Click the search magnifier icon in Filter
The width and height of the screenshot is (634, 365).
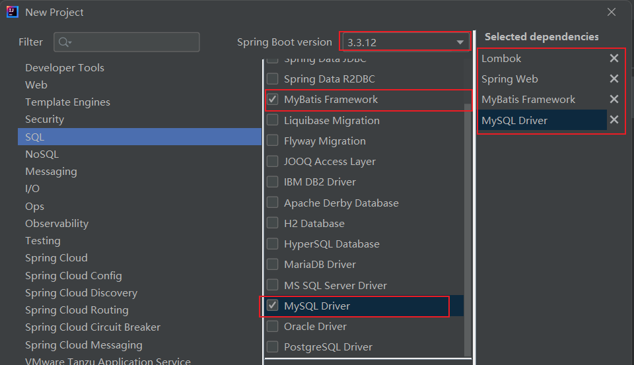(65, 42)
